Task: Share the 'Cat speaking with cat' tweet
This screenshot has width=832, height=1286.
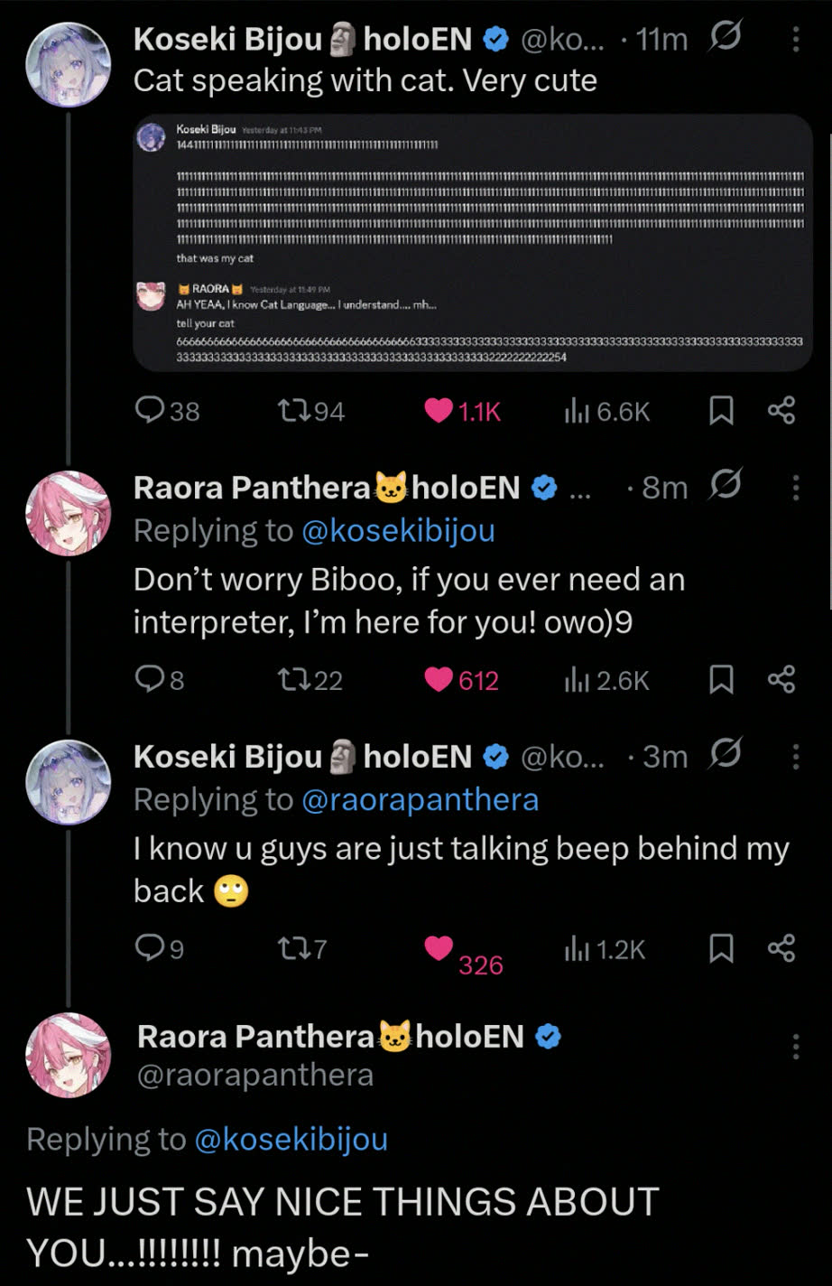Action: click(x=781, y=412)
